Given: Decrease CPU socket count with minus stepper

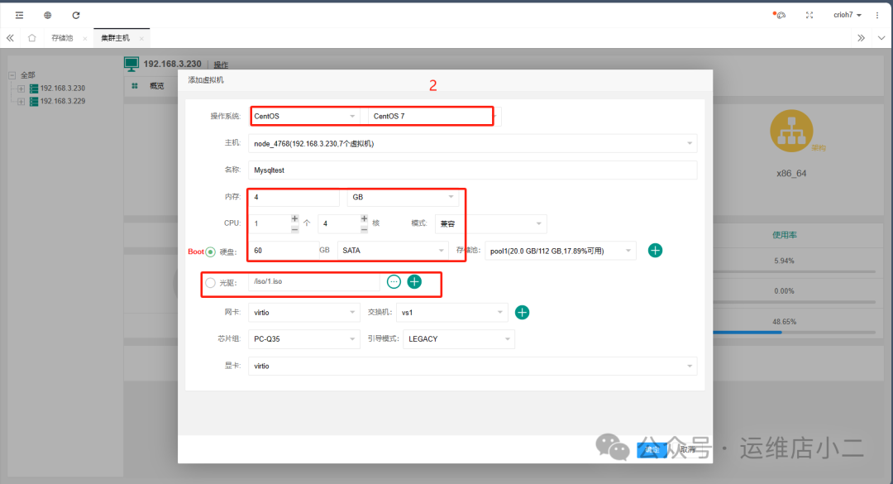Looking at the screenshot, I should (x=294, y=229).
